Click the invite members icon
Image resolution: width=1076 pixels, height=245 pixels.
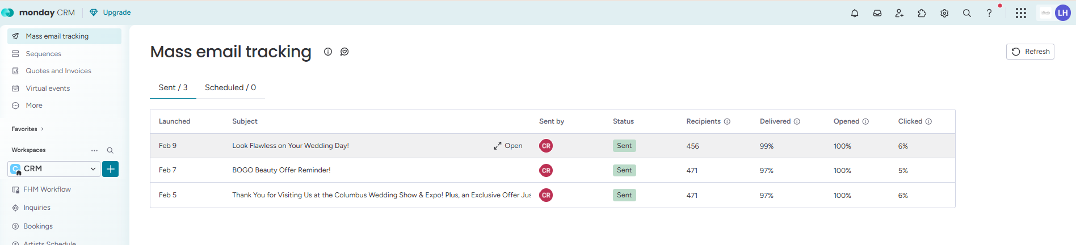[x=899, y=13]
